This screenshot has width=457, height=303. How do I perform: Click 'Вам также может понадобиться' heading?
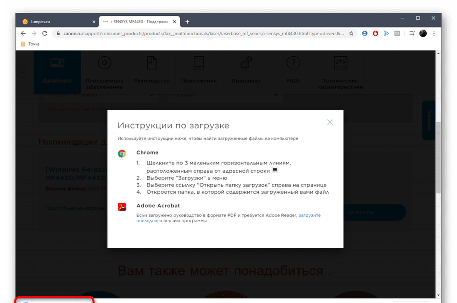click(x=225, y=271)
